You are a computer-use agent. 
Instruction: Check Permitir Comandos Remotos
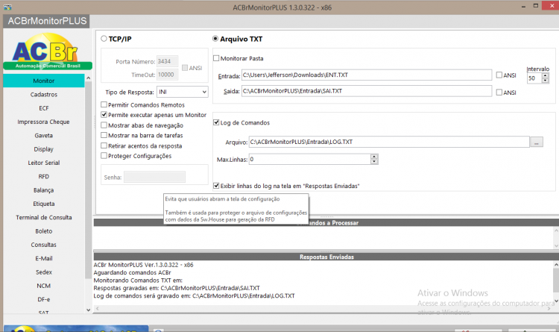tap(104, 104)
